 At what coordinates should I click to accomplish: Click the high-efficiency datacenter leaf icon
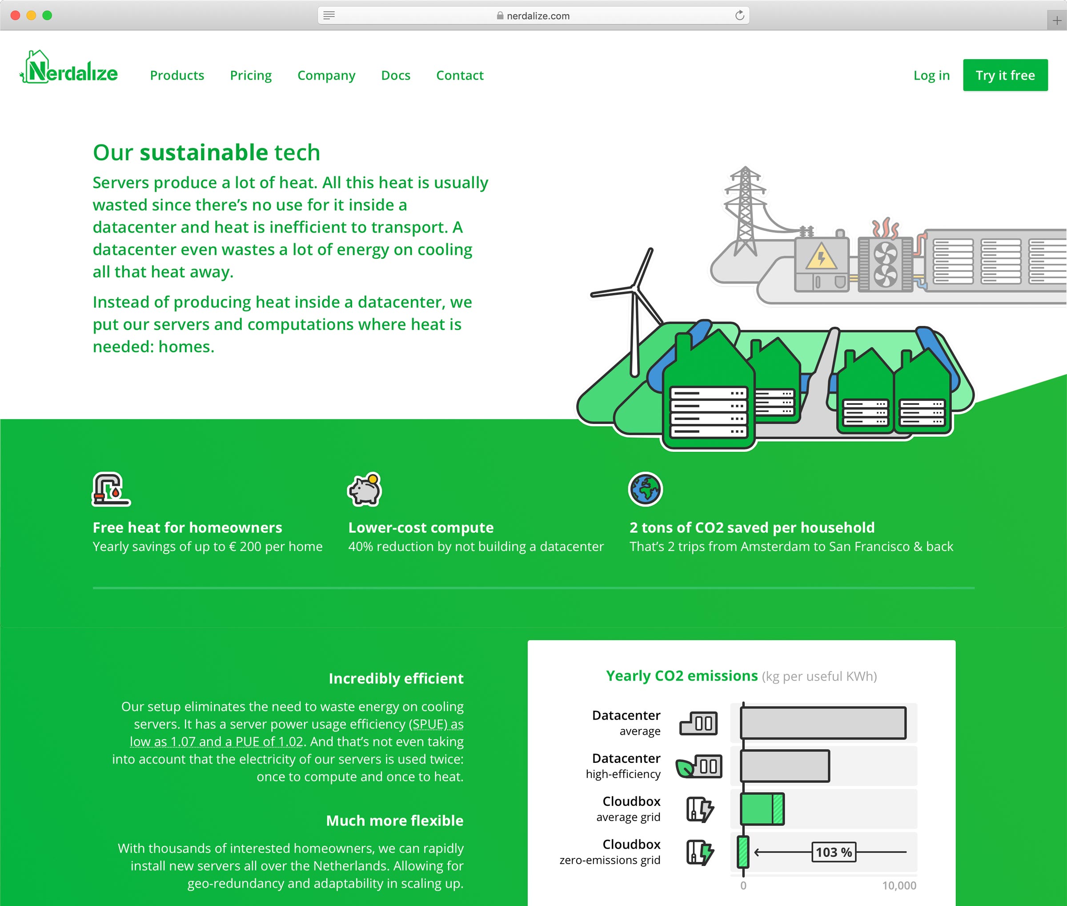(x=699, y=766)
